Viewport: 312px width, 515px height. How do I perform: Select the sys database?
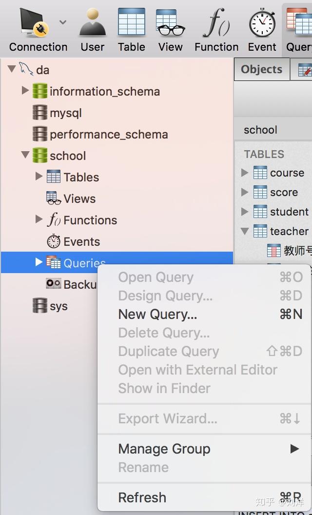coord(58,306)
